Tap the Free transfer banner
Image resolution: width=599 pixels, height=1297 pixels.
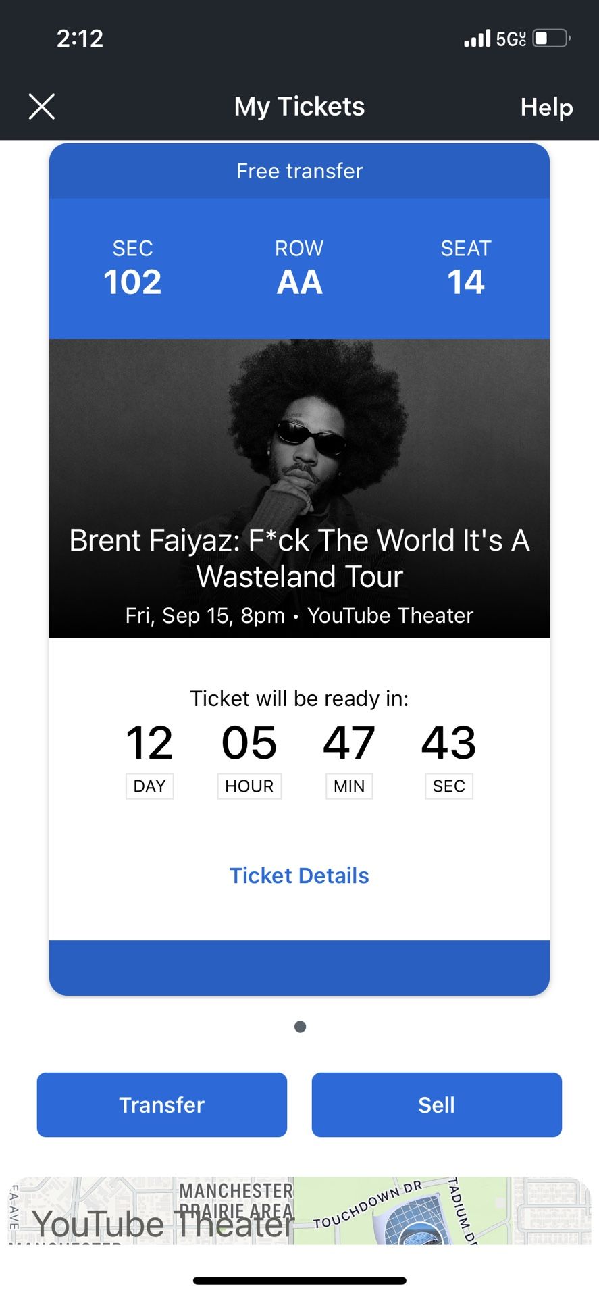point(299,171)
